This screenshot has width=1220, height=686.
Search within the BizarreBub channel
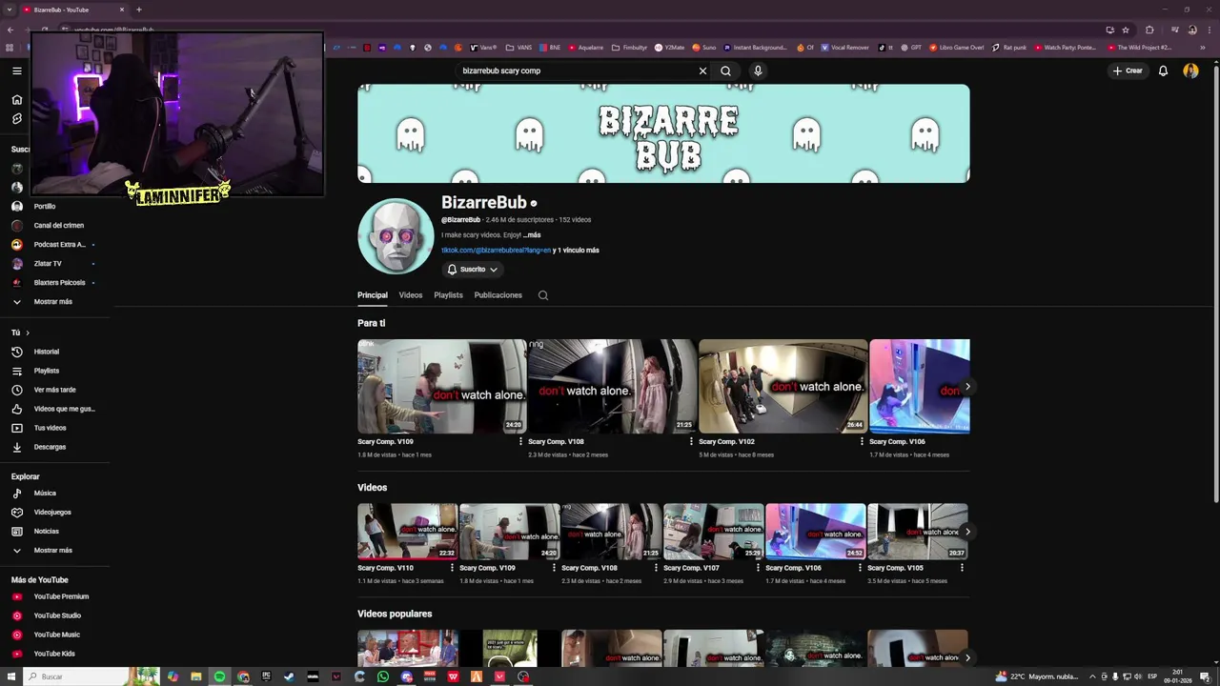point(543,295)
